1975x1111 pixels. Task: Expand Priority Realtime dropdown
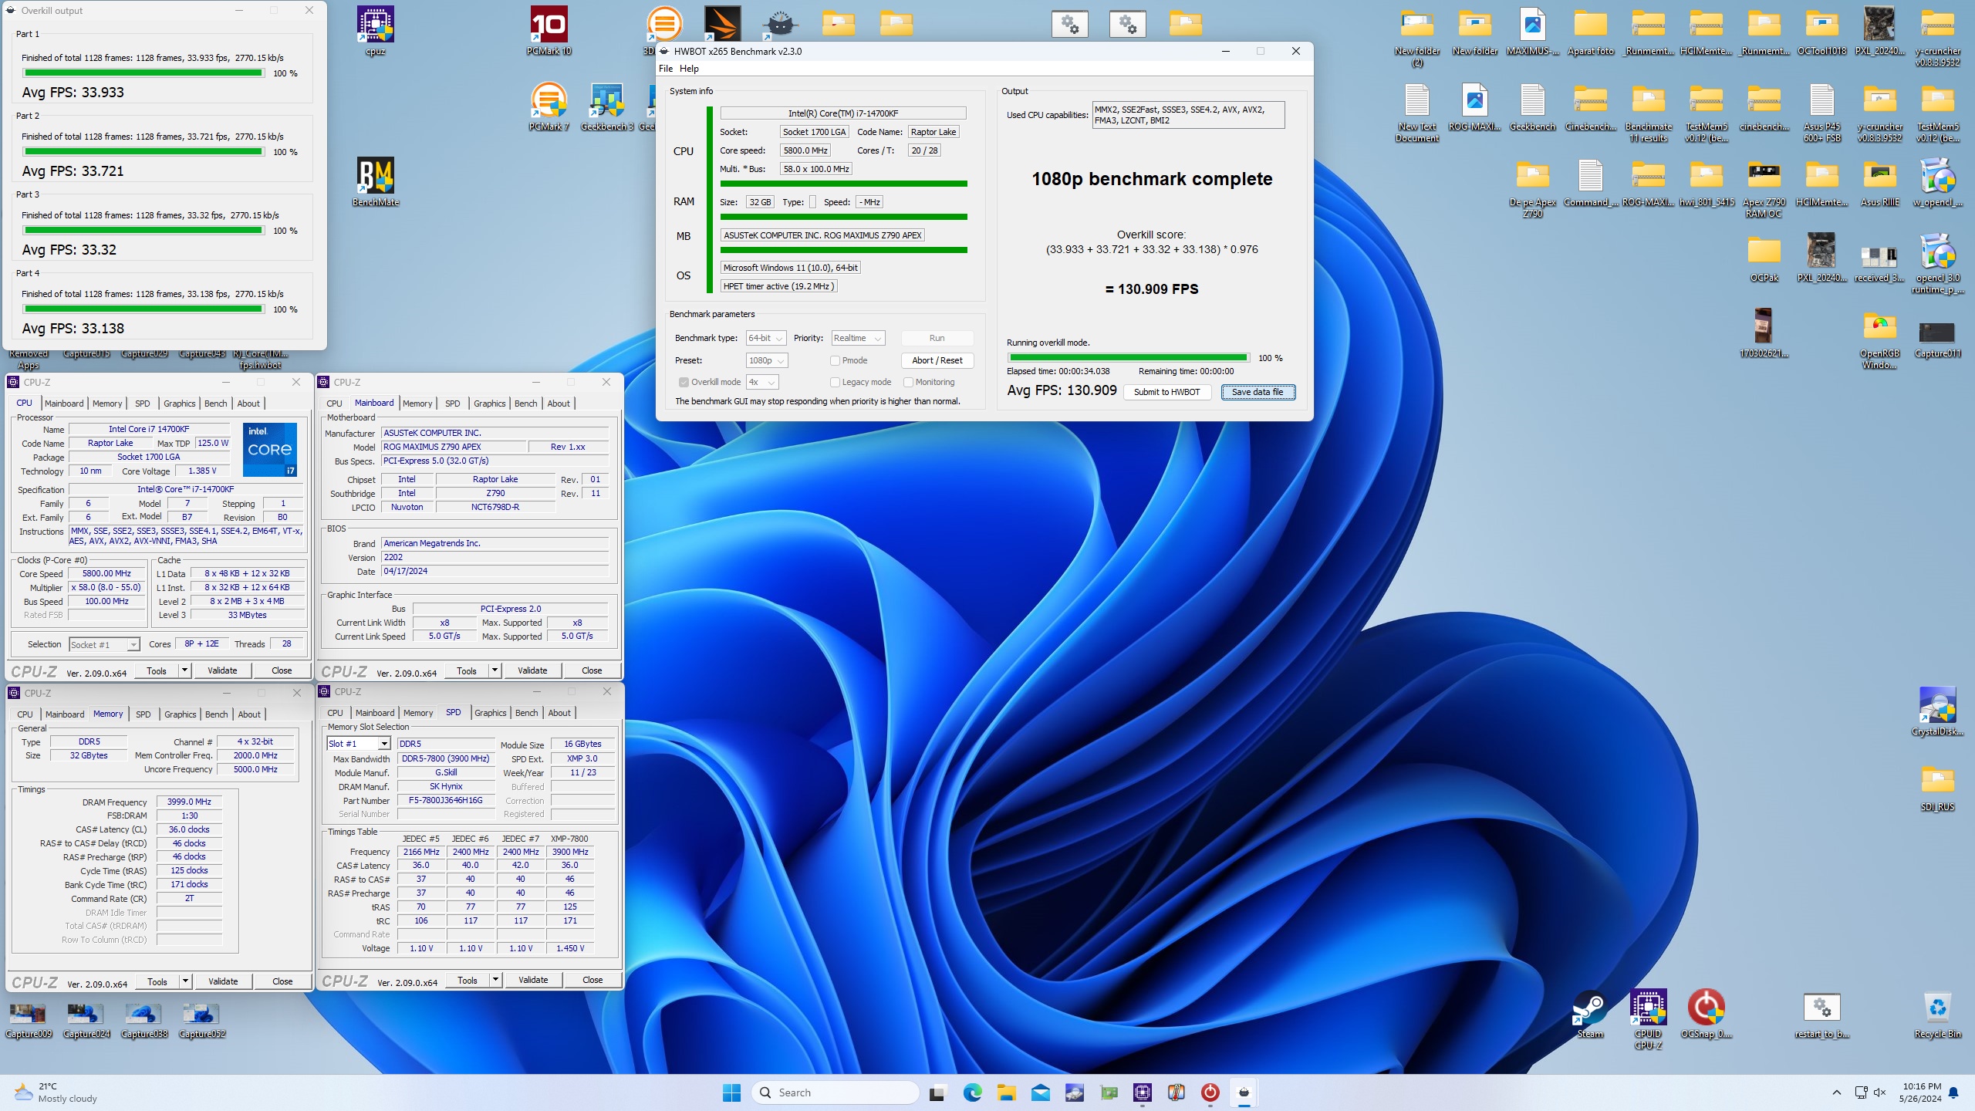tap(858, 338)
